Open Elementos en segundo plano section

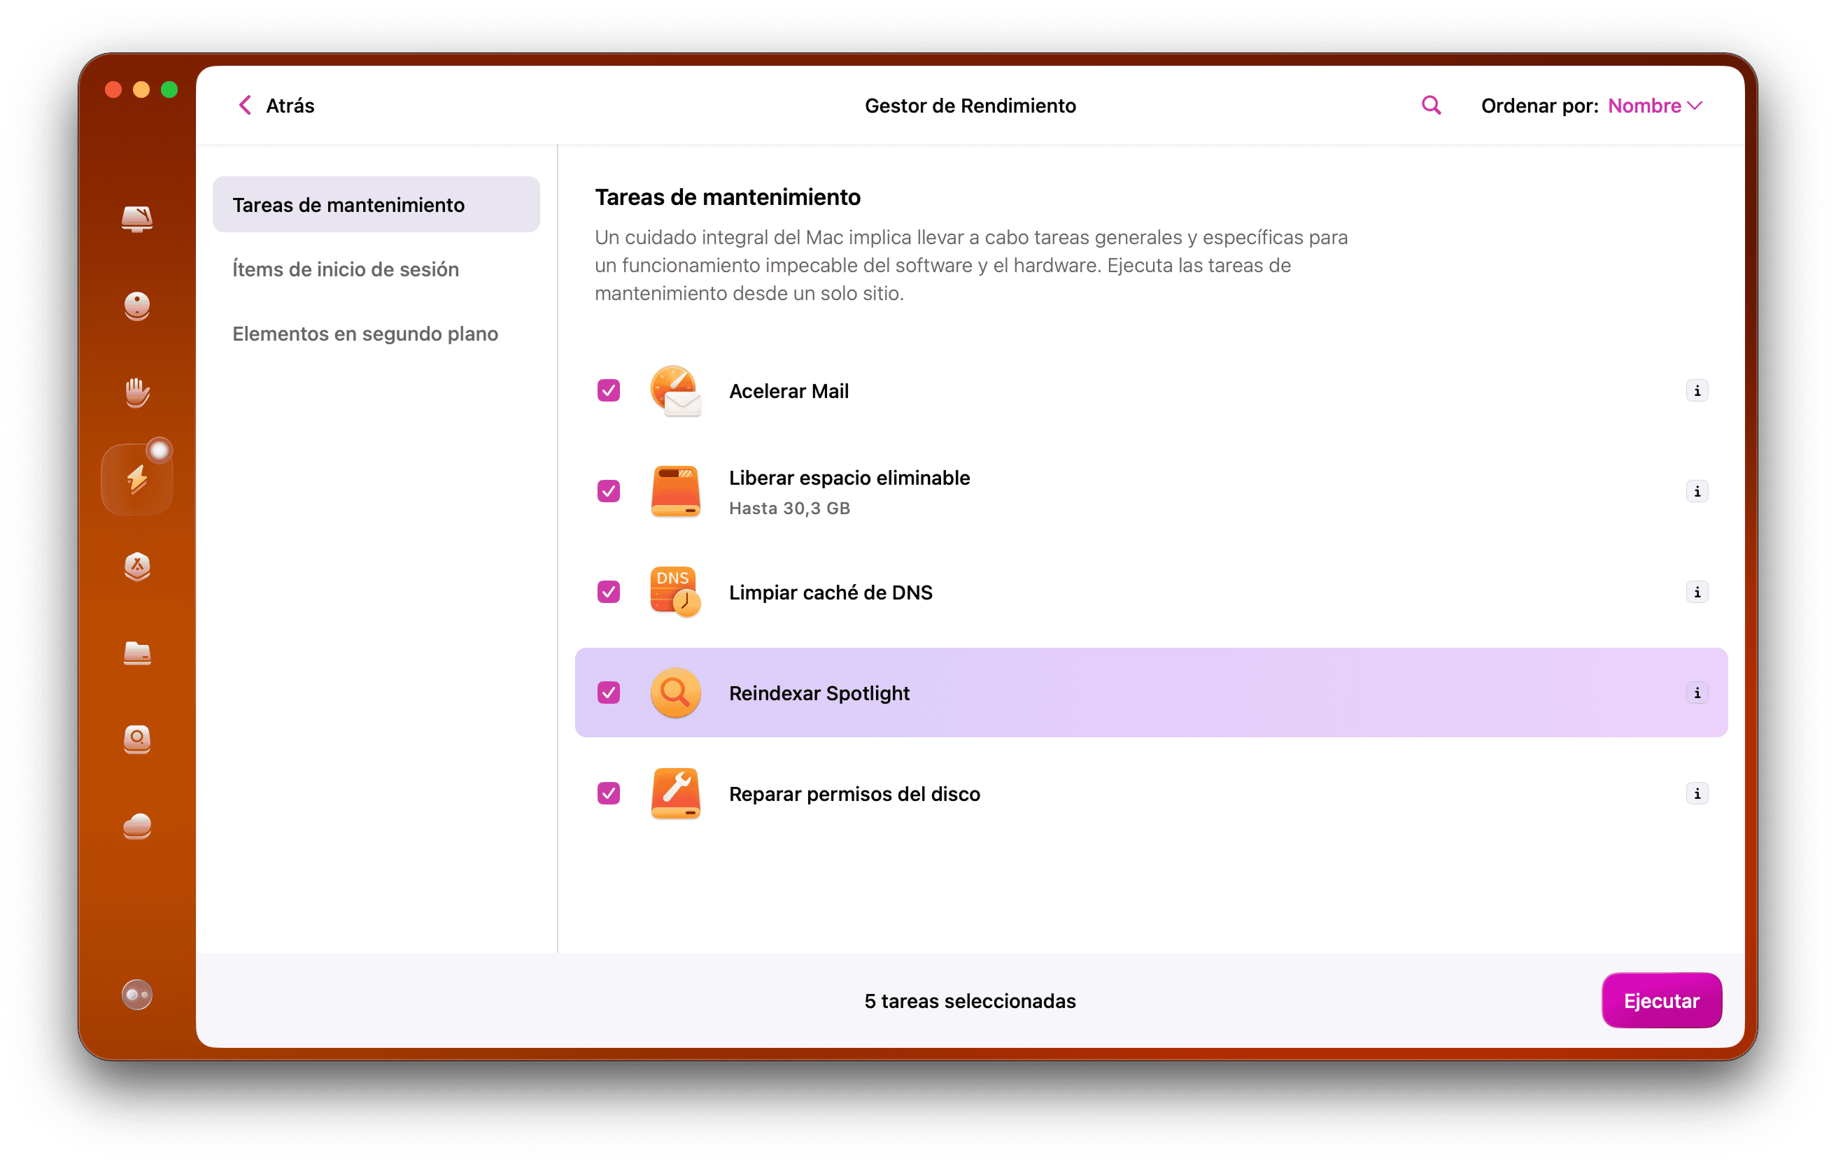pyautogui.click(x=365, y=333)
